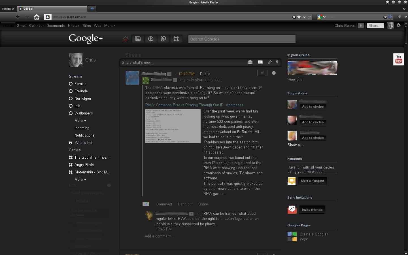Open the notifications count box
Image resolution: width=408 pixels, height=255 pixels.
(361, 25)
